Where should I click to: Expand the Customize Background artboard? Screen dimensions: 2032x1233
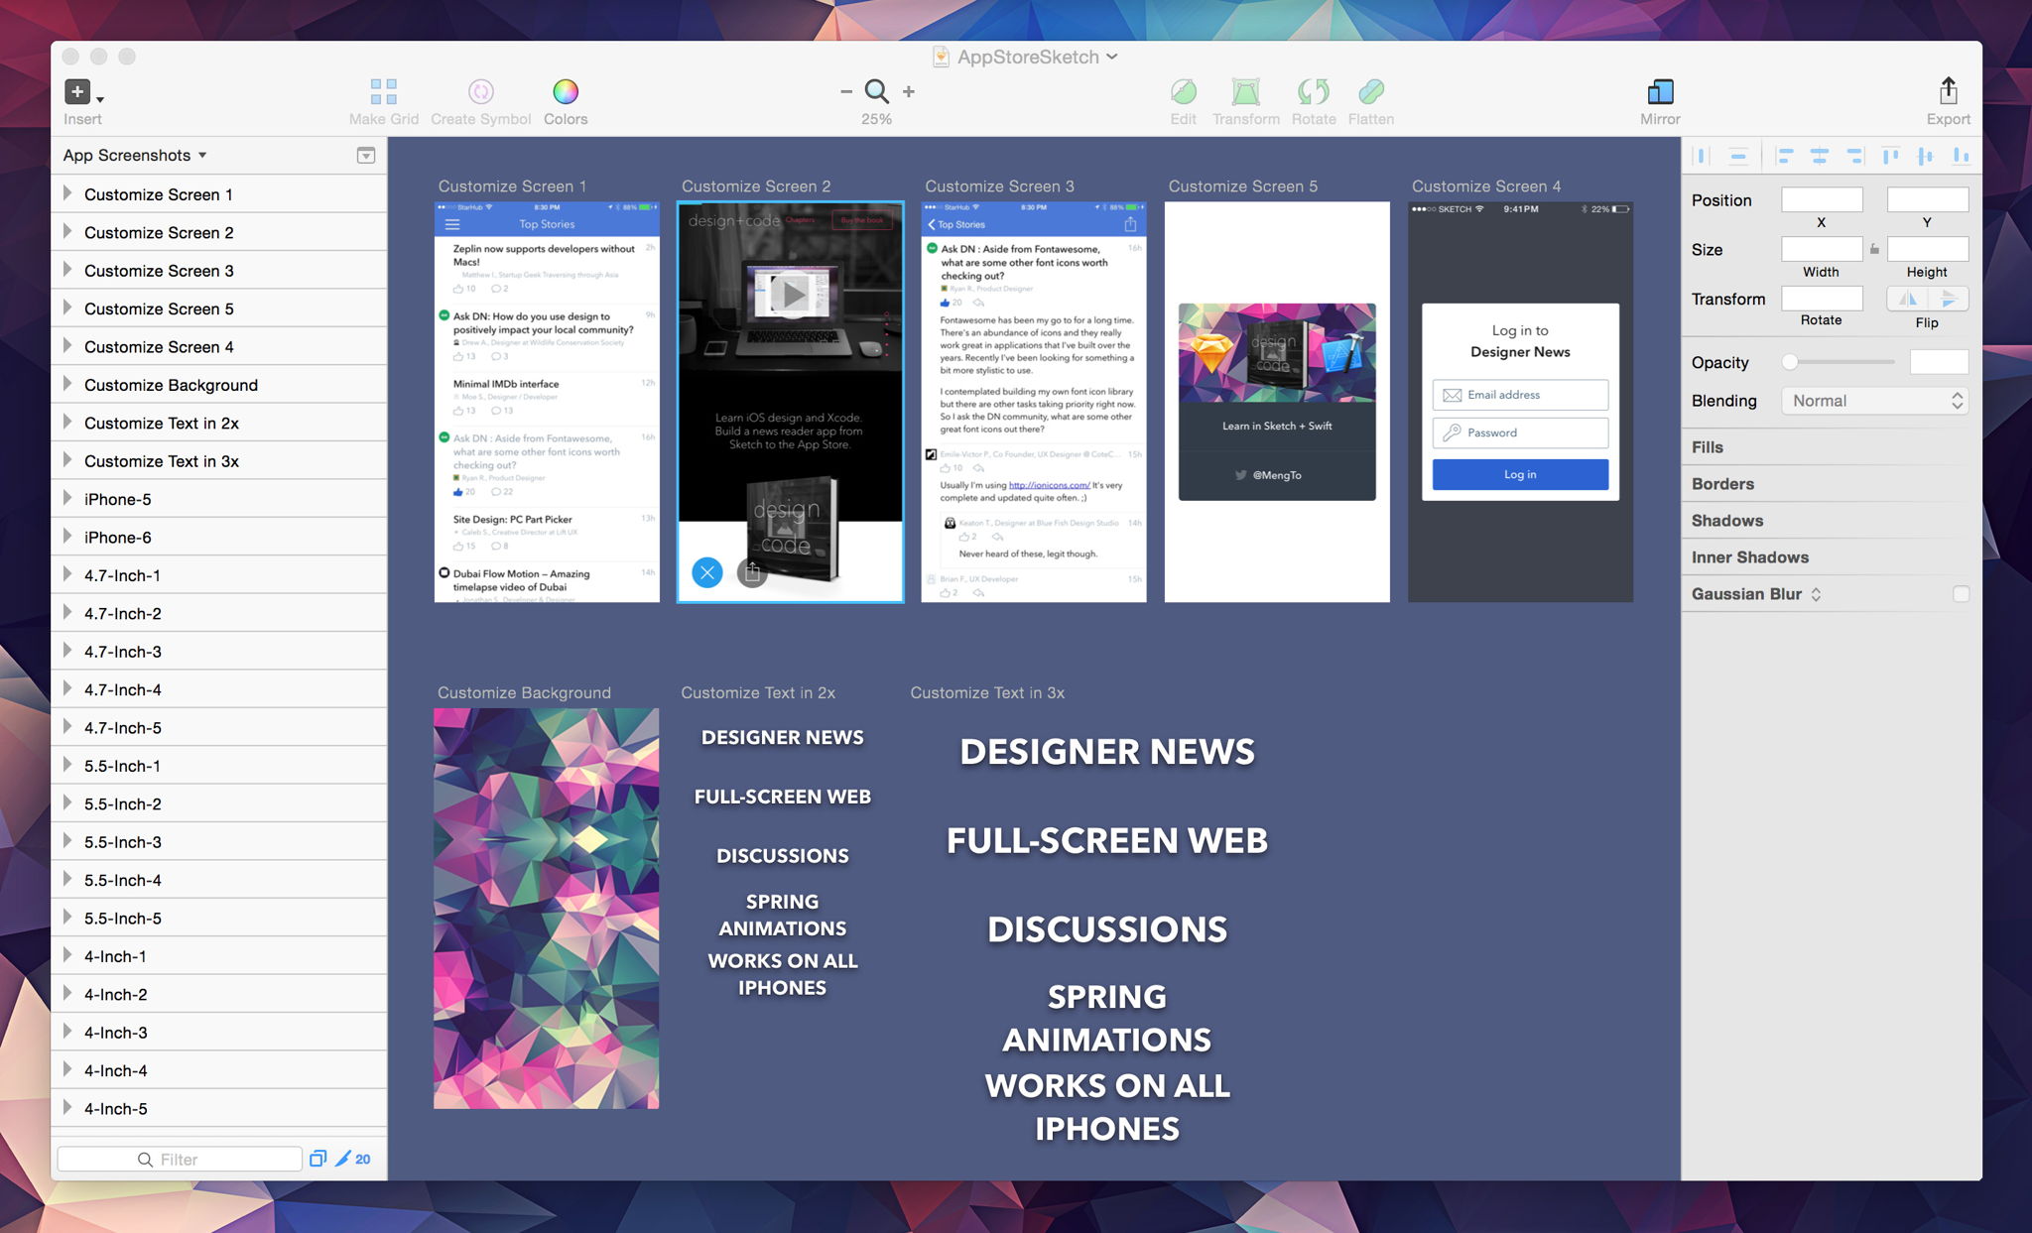coord(67,384)
